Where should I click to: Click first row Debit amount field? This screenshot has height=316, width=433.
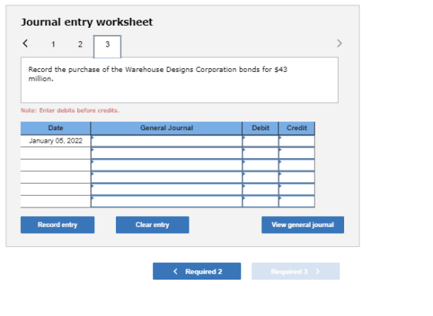pos(261,141)
